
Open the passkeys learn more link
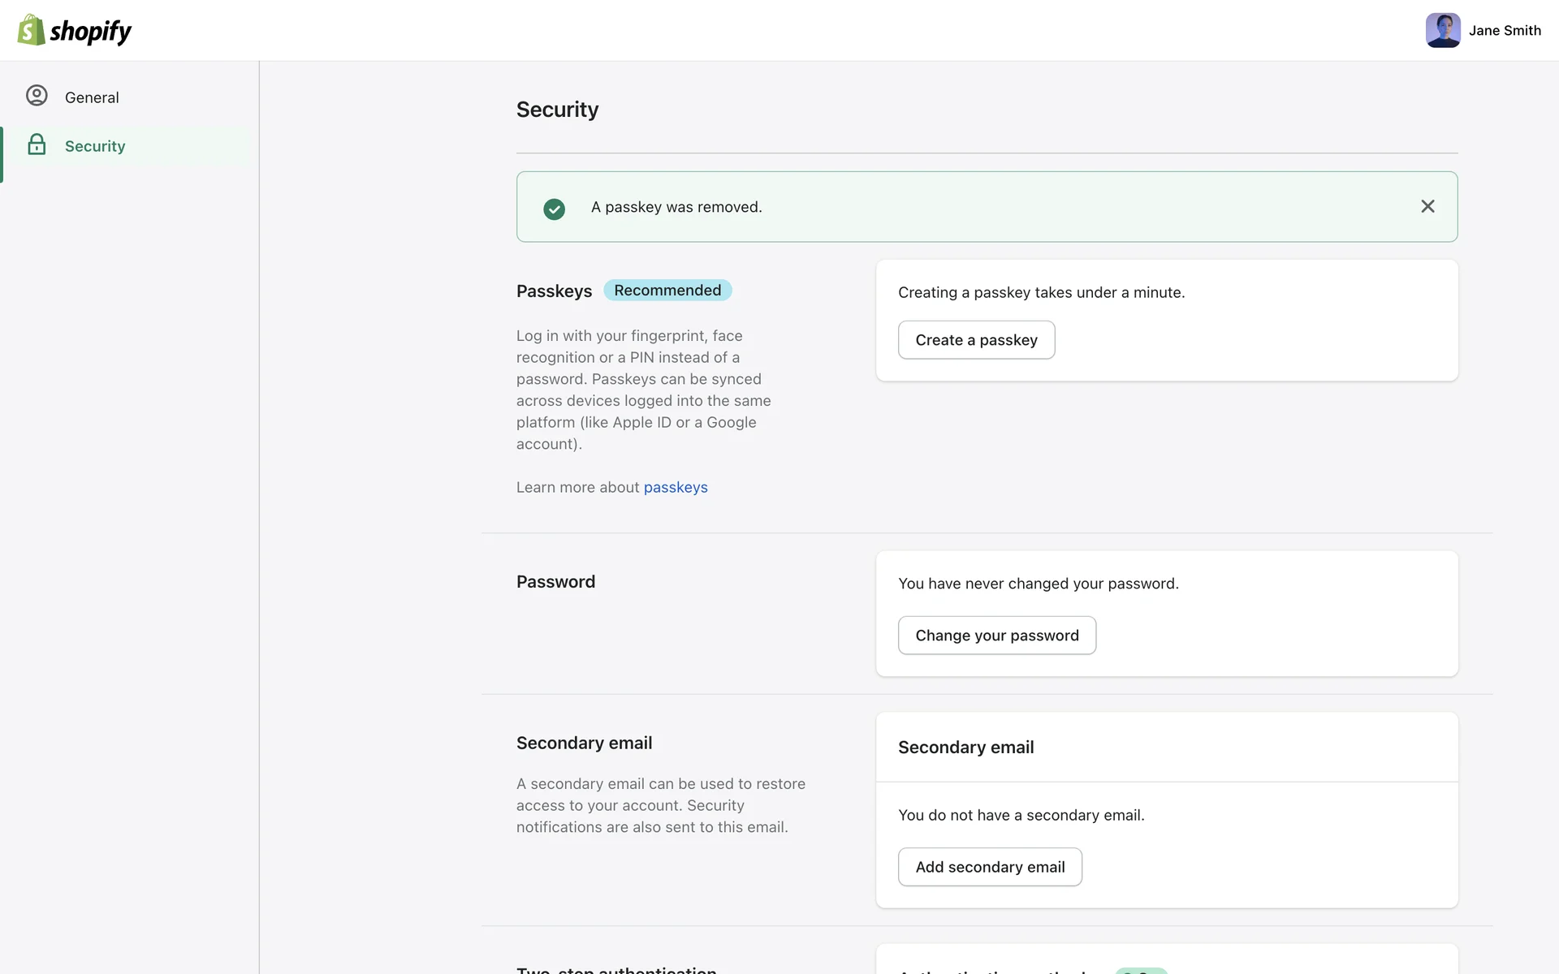[675, 487]
